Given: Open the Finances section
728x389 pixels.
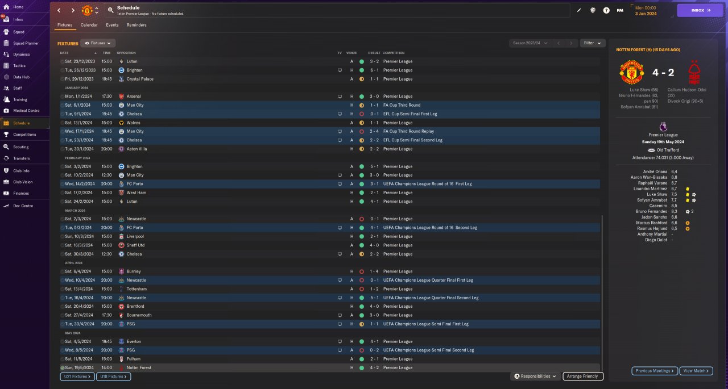Looking at the screenshot, I should pos(24,194).
